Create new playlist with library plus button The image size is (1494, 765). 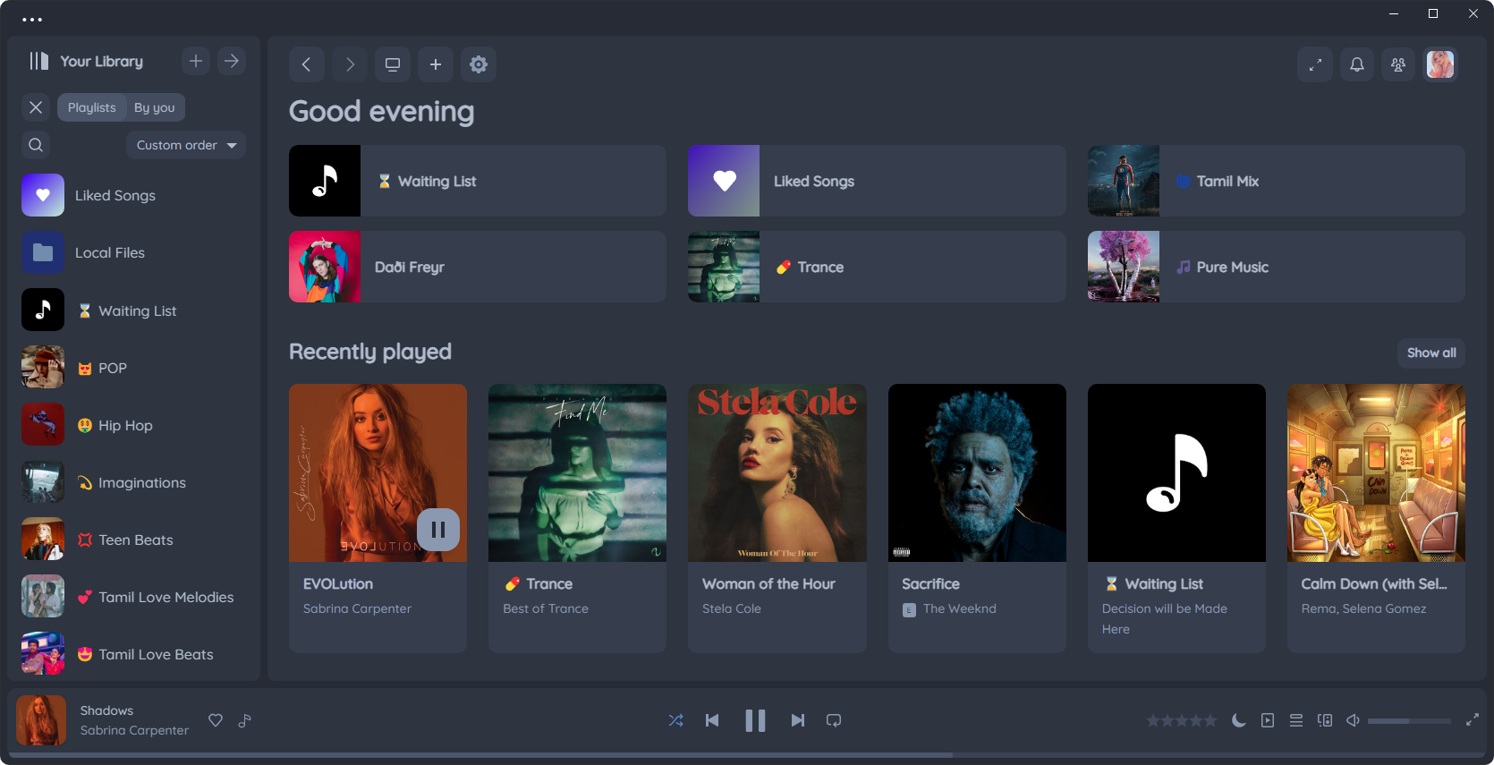196,61
